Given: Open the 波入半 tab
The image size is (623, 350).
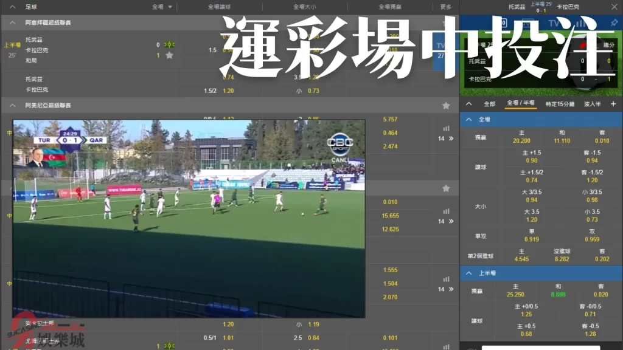Looking at the screenshot, I should [592, 104].
